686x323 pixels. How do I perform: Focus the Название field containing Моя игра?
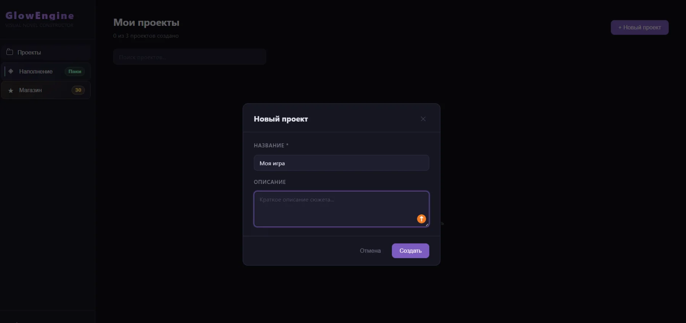coord(341,163)
